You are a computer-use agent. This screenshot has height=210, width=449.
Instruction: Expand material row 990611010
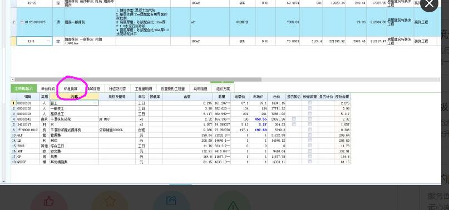[19, 130]
